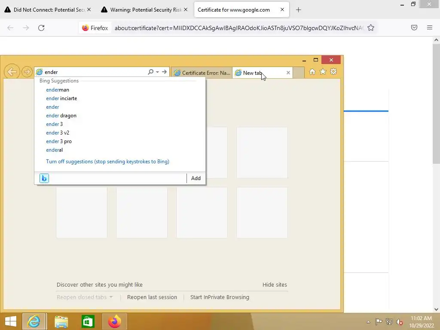Open IE Home page icon

[x=312, y=72]
